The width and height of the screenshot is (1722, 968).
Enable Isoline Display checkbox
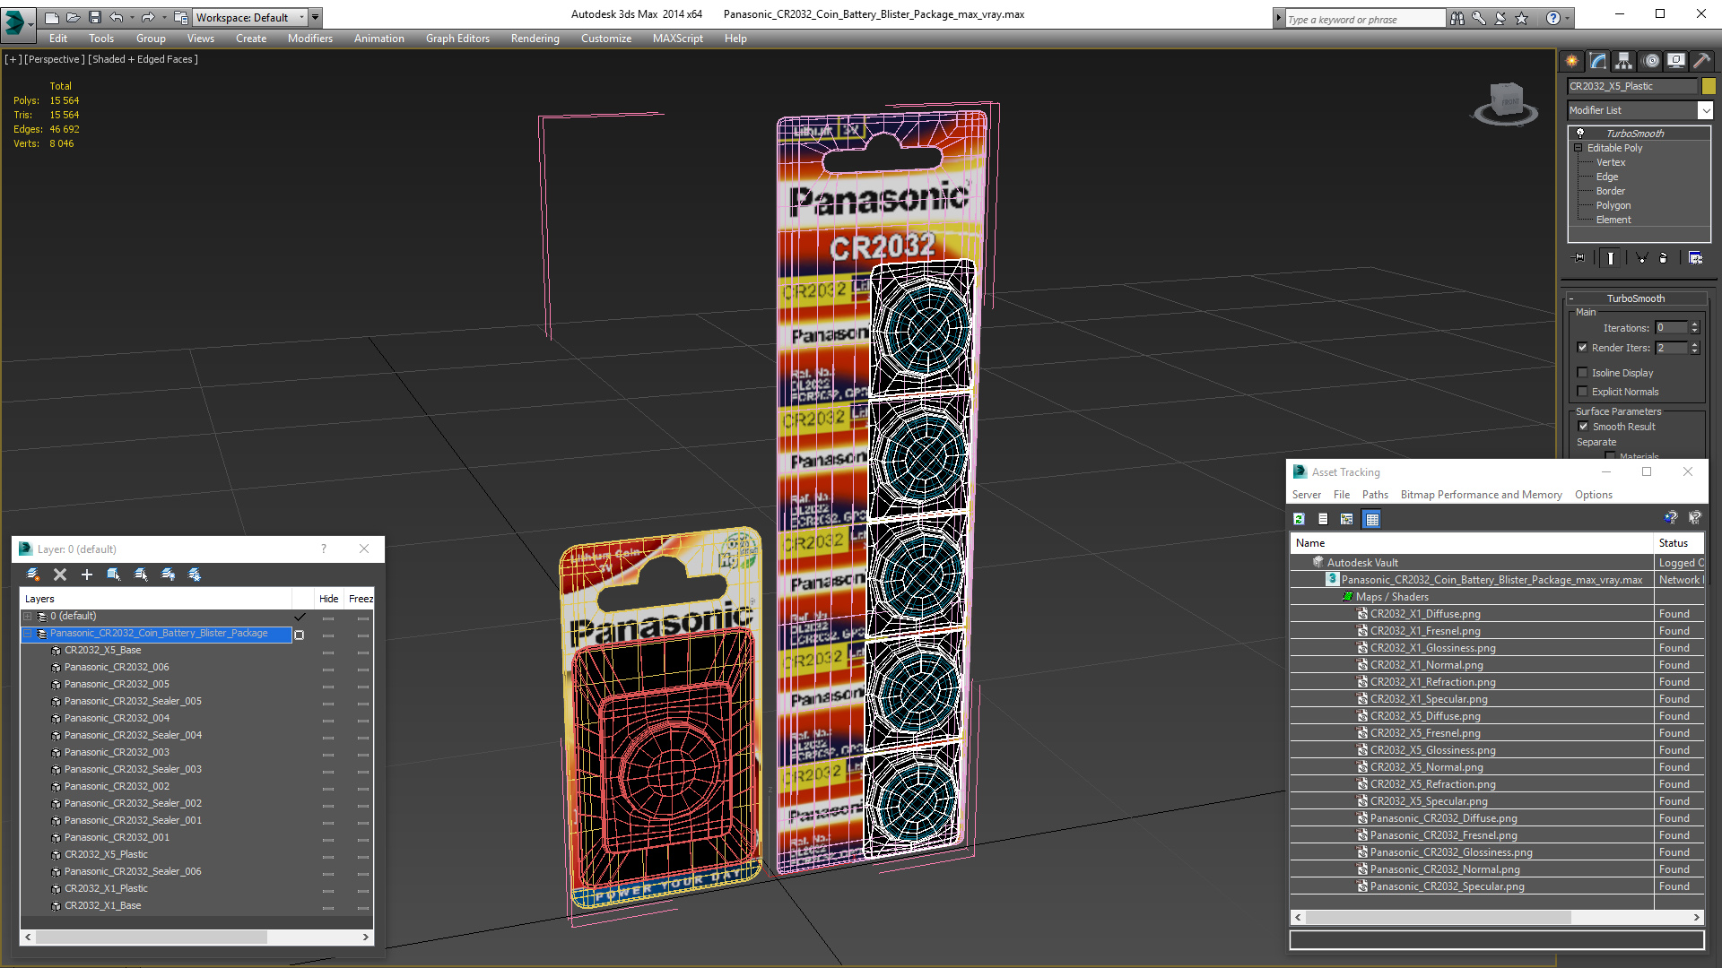(x=1583, y=373)
